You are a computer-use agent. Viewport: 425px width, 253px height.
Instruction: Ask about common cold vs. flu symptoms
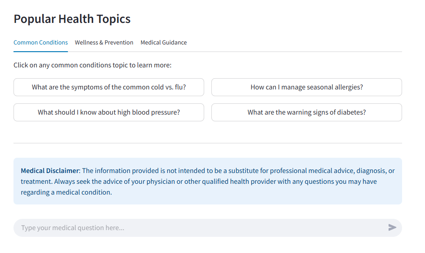pyautogui.click(x=109, y=87)
